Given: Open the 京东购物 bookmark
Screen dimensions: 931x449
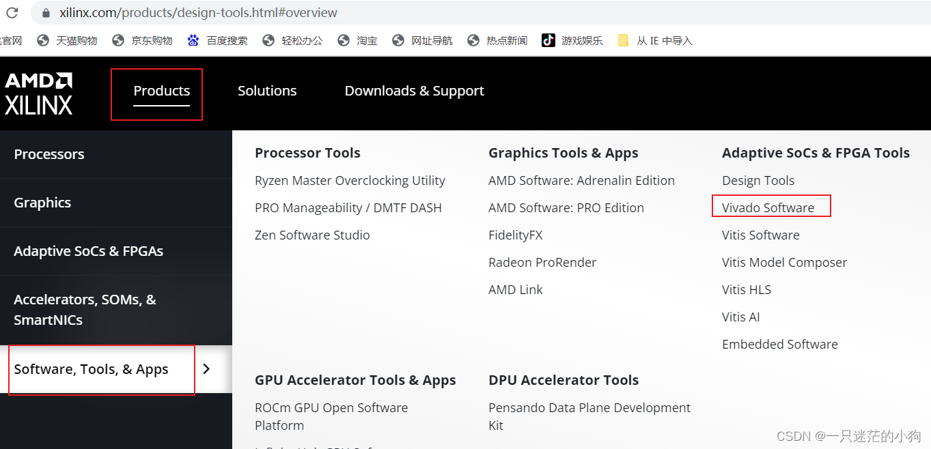Looking at the screenshot, I should pyautogui.click(x=142, y=40).
